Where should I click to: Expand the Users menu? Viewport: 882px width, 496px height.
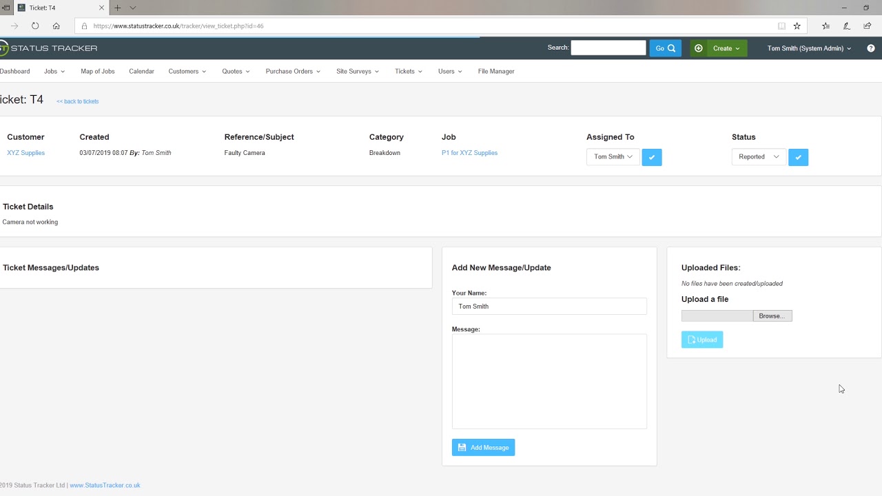[x=450, y=71]
